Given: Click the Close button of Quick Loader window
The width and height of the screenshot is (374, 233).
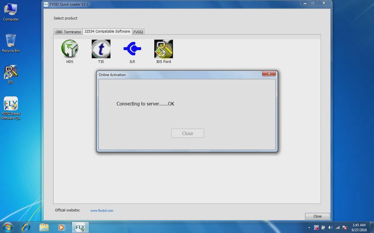Looking at the screenshot, I should pos(317,216).
